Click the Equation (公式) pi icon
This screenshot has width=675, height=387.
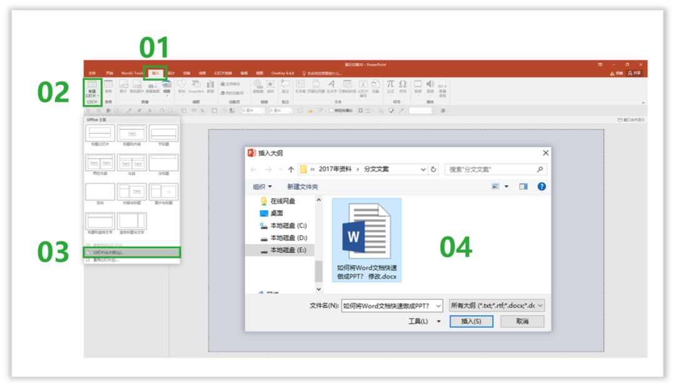pos(390,86)
